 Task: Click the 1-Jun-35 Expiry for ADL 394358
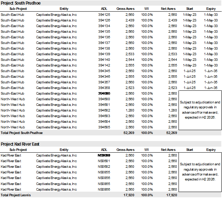point(211,88)
